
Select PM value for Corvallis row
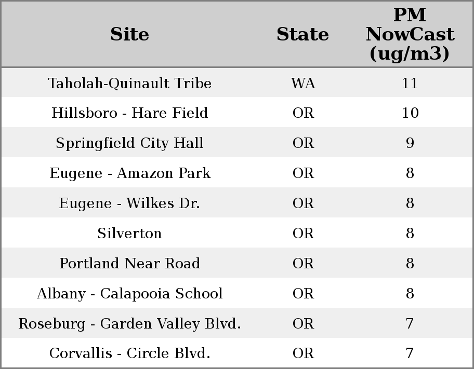click(410, 353)
